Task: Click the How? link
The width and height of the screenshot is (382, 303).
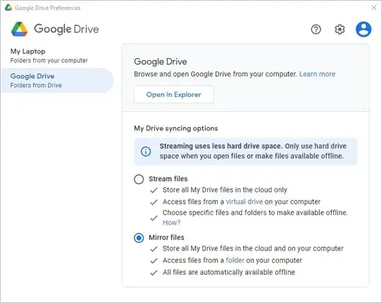Action: pyautogui.click(x=171, y=222)
